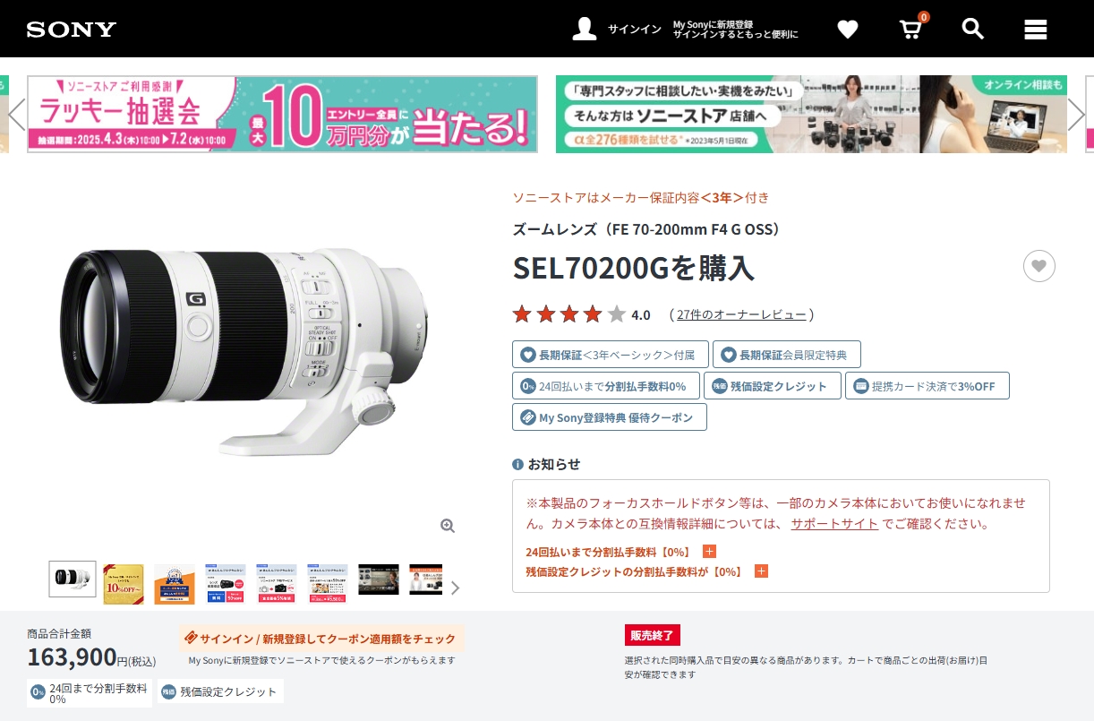The width and height of the screenshot is (1094, 721).
Task: Open the hamburger menu icon
Action: pyautogui.click(x=1036, y=30)
